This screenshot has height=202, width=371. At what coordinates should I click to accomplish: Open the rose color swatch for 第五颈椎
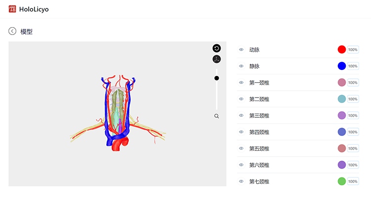(342, 148)
